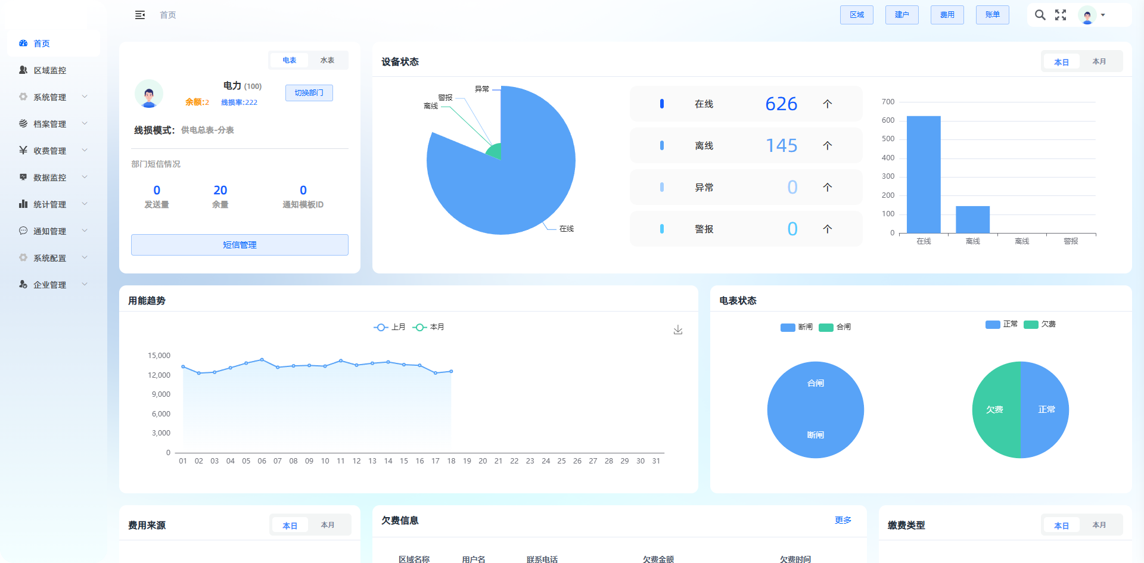Screen dimensions: 1144x563
Task: Toggle 上月 series in trend chart legend
Action: [390, 327]
